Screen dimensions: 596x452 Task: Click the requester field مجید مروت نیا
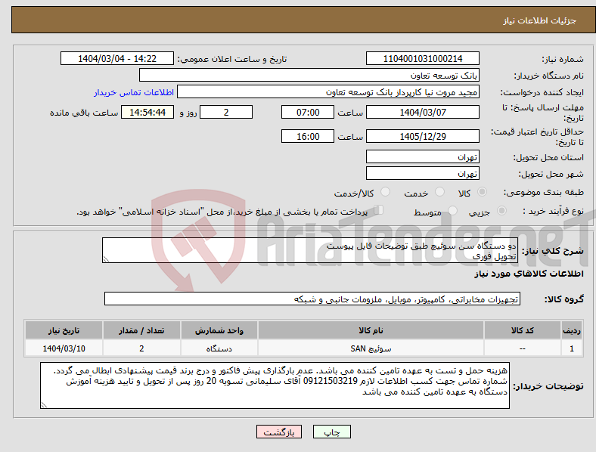328,92
